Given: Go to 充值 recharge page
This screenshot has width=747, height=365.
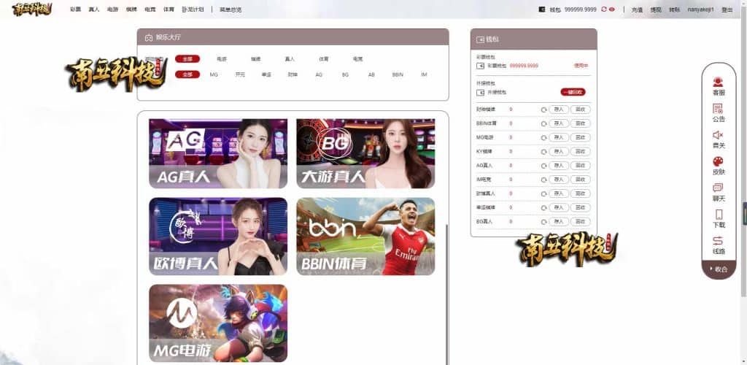Looking at the screenshot, I should tap(637, 9).
